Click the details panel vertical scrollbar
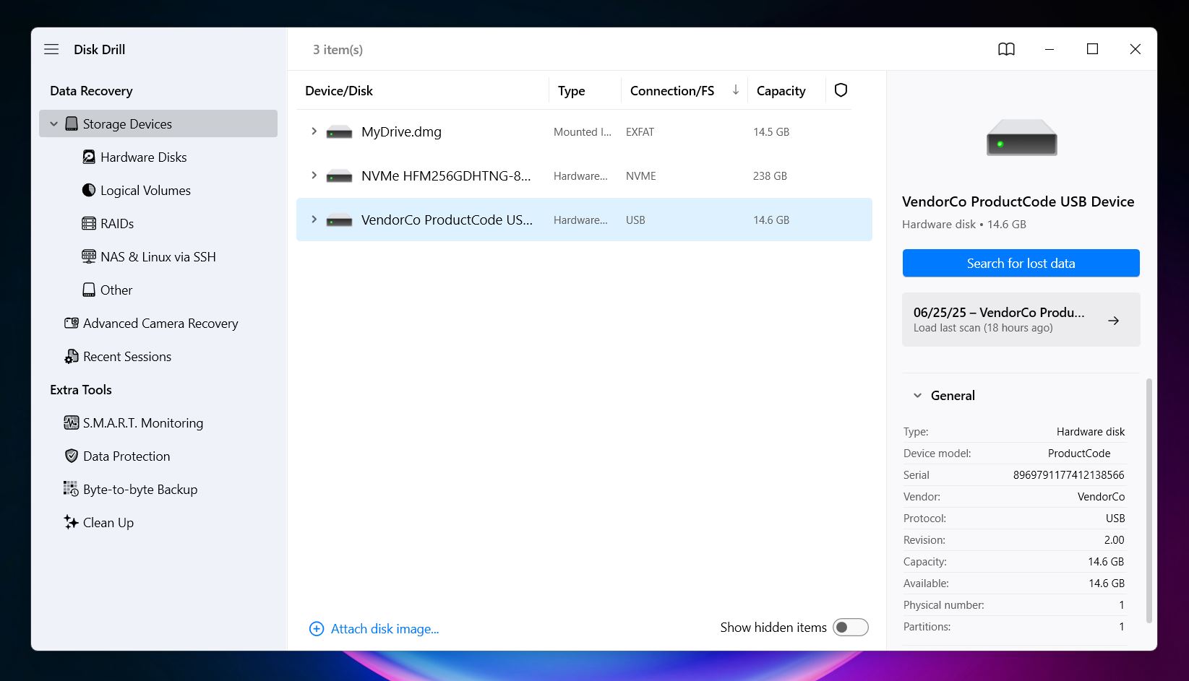 pyautogui.click(x=1149, y=500)
